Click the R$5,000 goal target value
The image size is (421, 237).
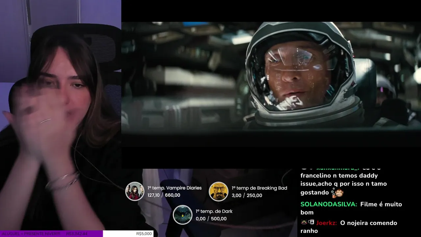tap(144, 234)
